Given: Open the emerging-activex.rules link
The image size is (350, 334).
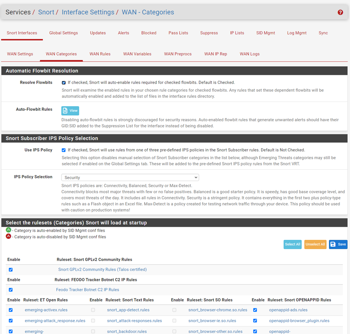Looking at the screenshot, I should click(x=46, y=310).
